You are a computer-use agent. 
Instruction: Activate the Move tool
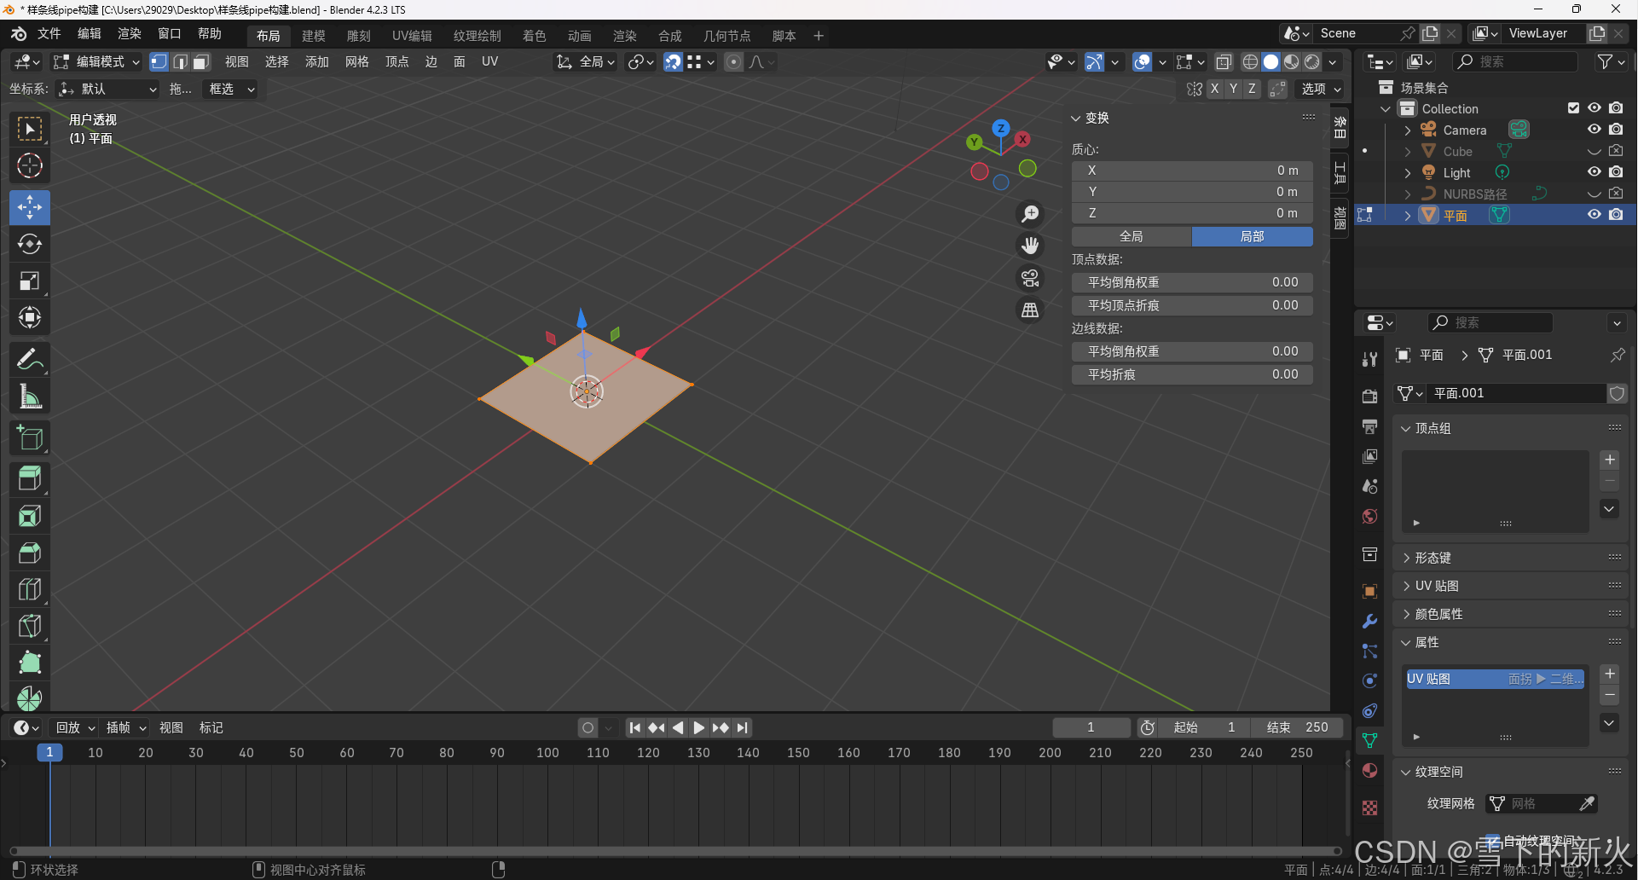click(x=30, y=207)
